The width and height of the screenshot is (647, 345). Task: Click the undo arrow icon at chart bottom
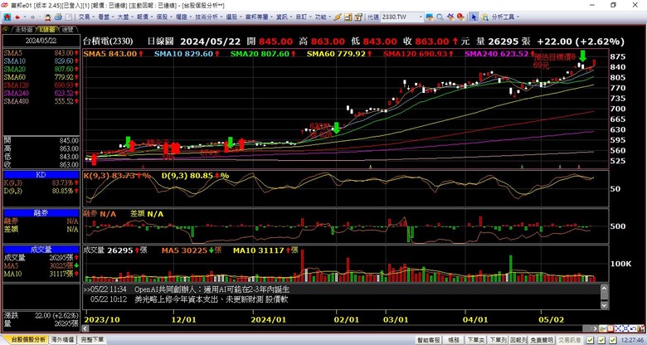pos(634,328)
